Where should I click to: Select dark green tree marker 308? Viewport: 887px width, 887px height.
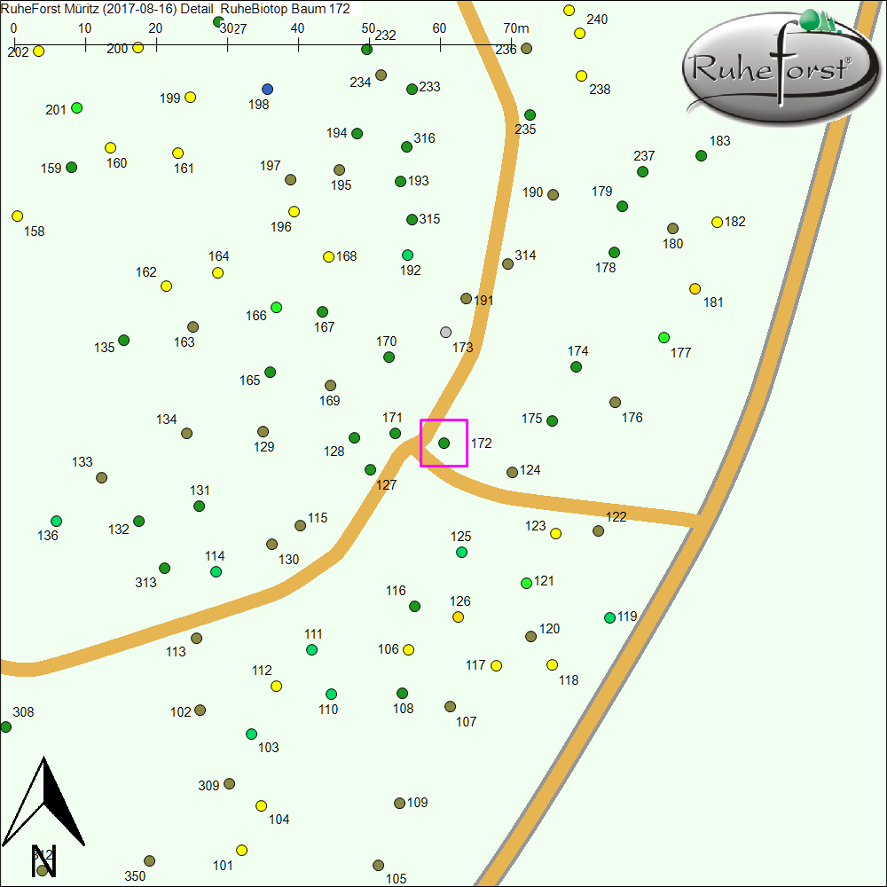[6, 727]
